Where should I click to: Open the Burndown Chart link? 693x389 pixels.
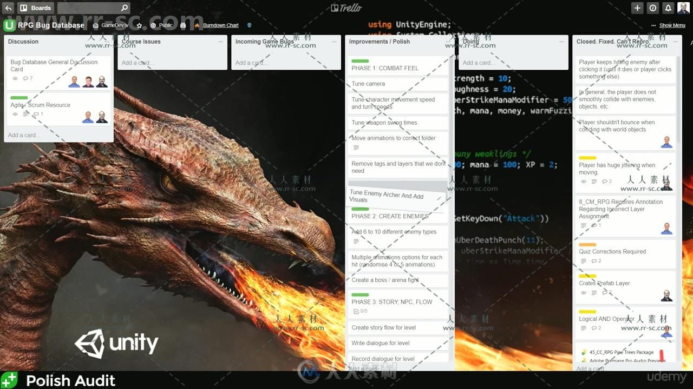click(x=221, y=25)
